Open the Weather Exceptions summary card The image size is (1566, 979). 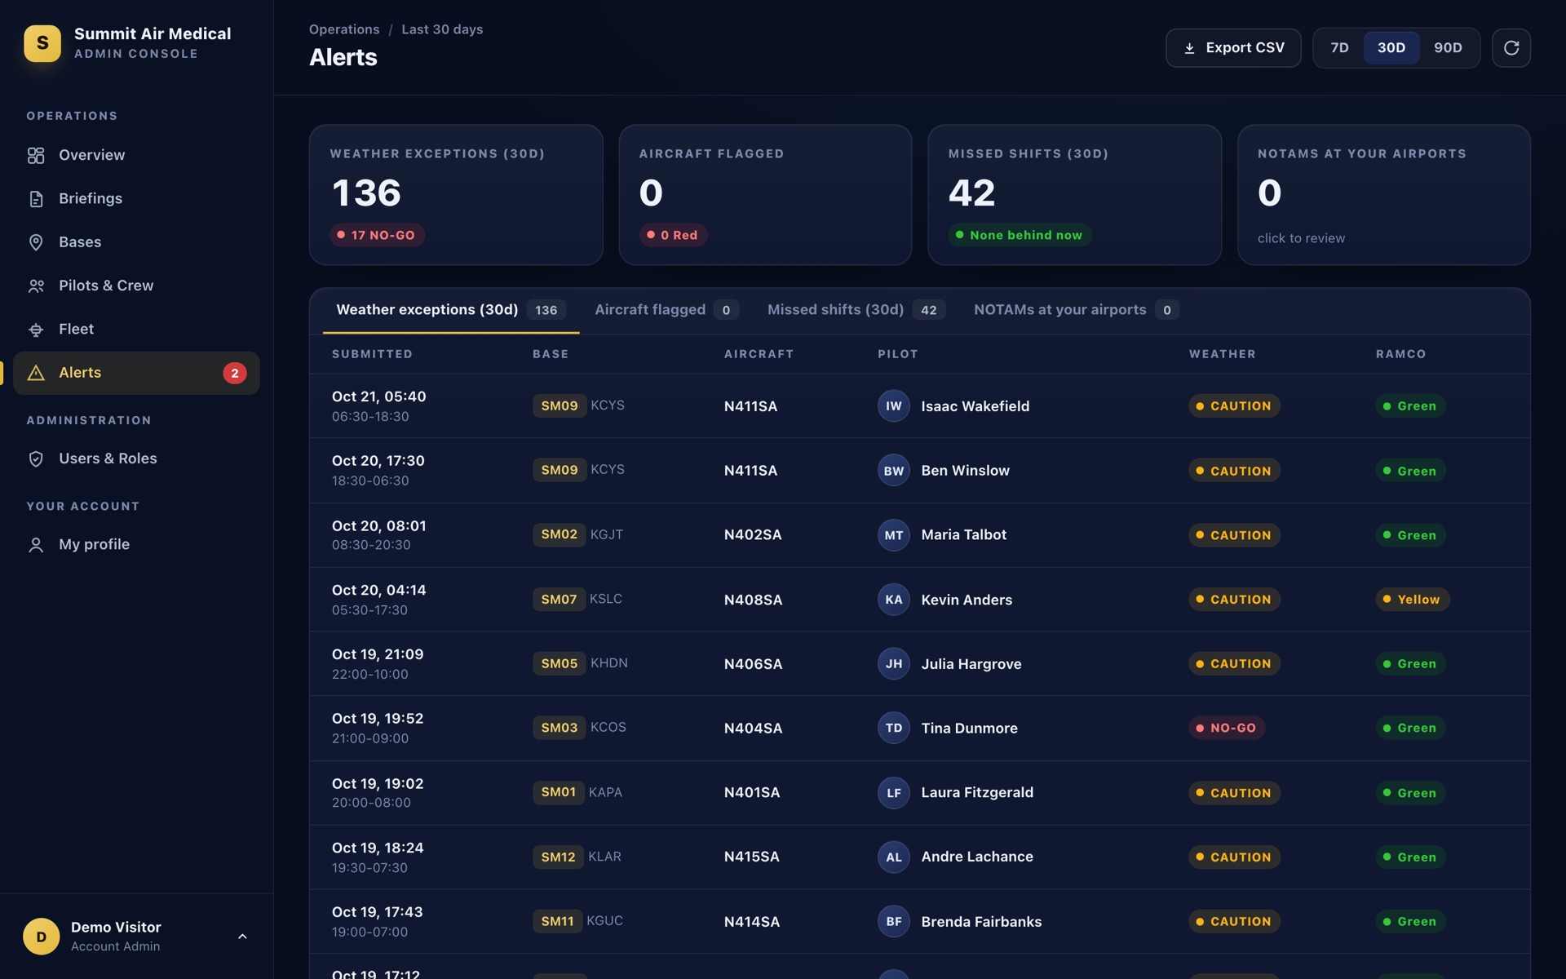456,195
